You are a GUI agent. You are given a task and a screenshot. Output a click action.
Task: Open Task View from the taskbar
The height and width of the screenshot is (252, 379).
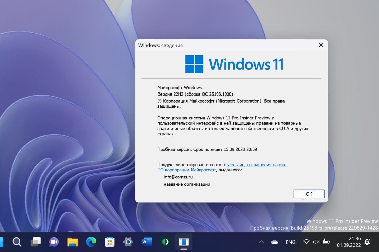[x=36, y=242]
